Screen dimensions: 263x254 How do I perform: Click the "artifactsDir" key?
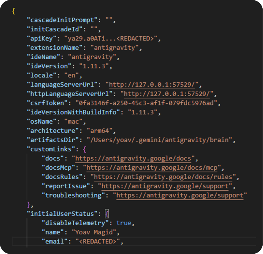(x=53, y=140)
